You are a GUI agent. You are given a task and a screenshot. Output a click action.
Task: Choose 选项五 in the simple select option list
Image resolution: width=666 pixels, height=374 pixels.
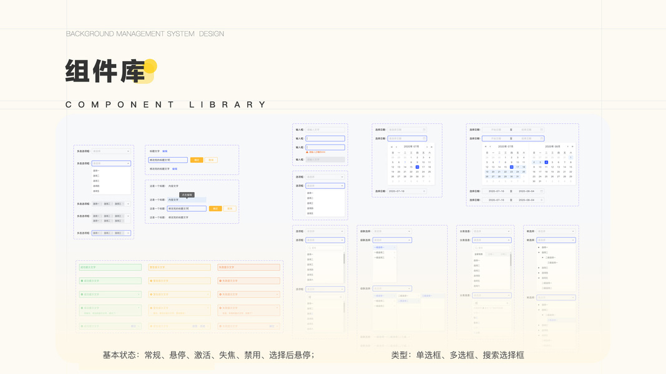pyautogui.click(x=310, y=213)
